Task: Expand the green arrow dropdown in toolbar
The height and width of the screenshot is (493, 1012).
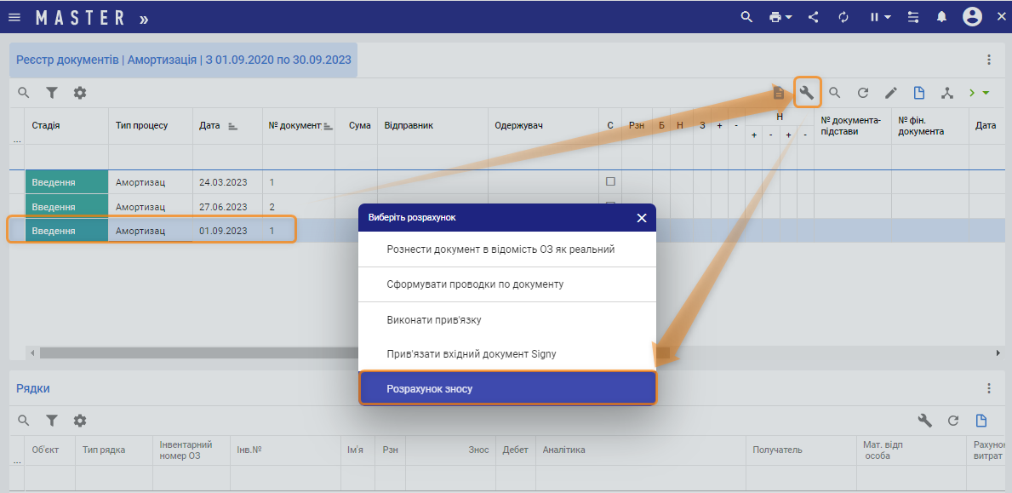Action: (986, 93)
